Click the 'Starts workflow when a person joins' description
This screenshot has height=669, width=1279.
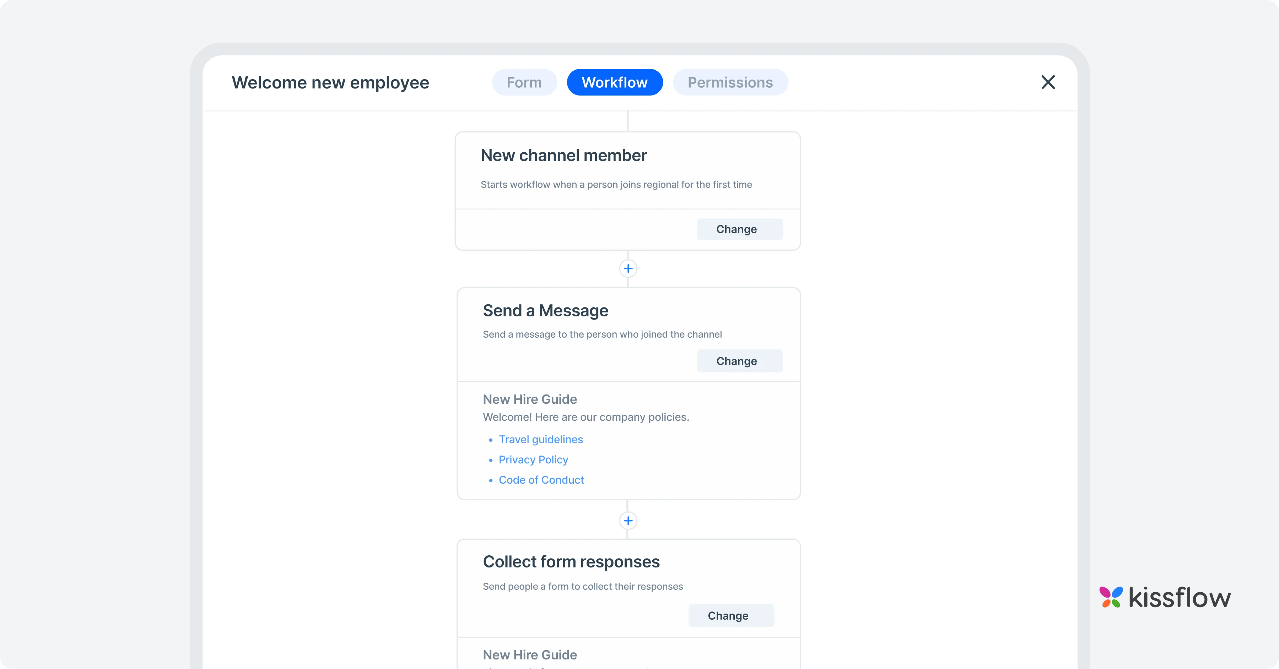pyautogui.click(x=616, y=185)
